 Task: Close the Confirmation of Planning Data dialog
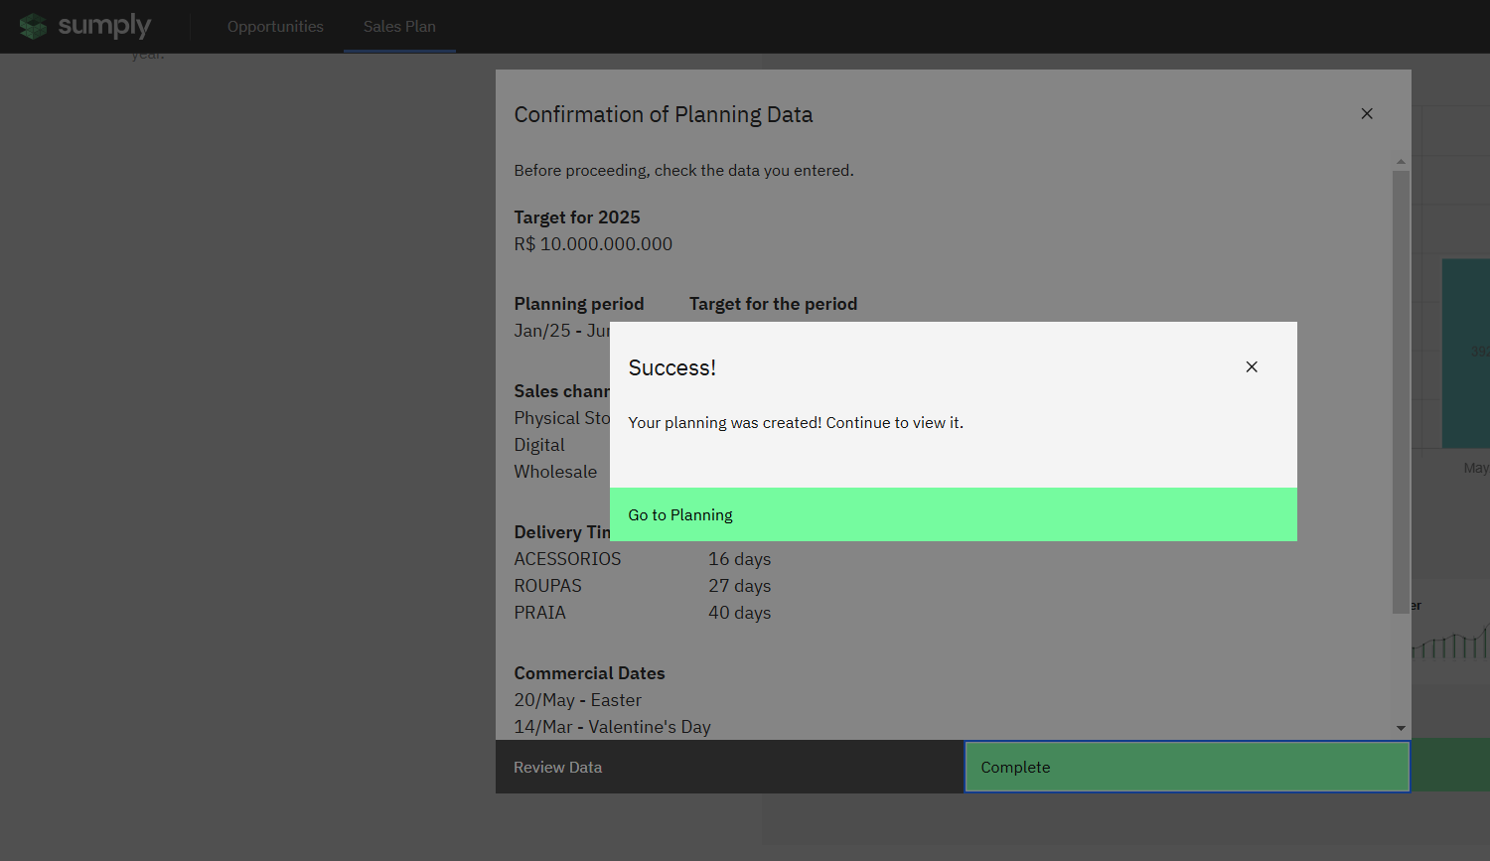1367,114
